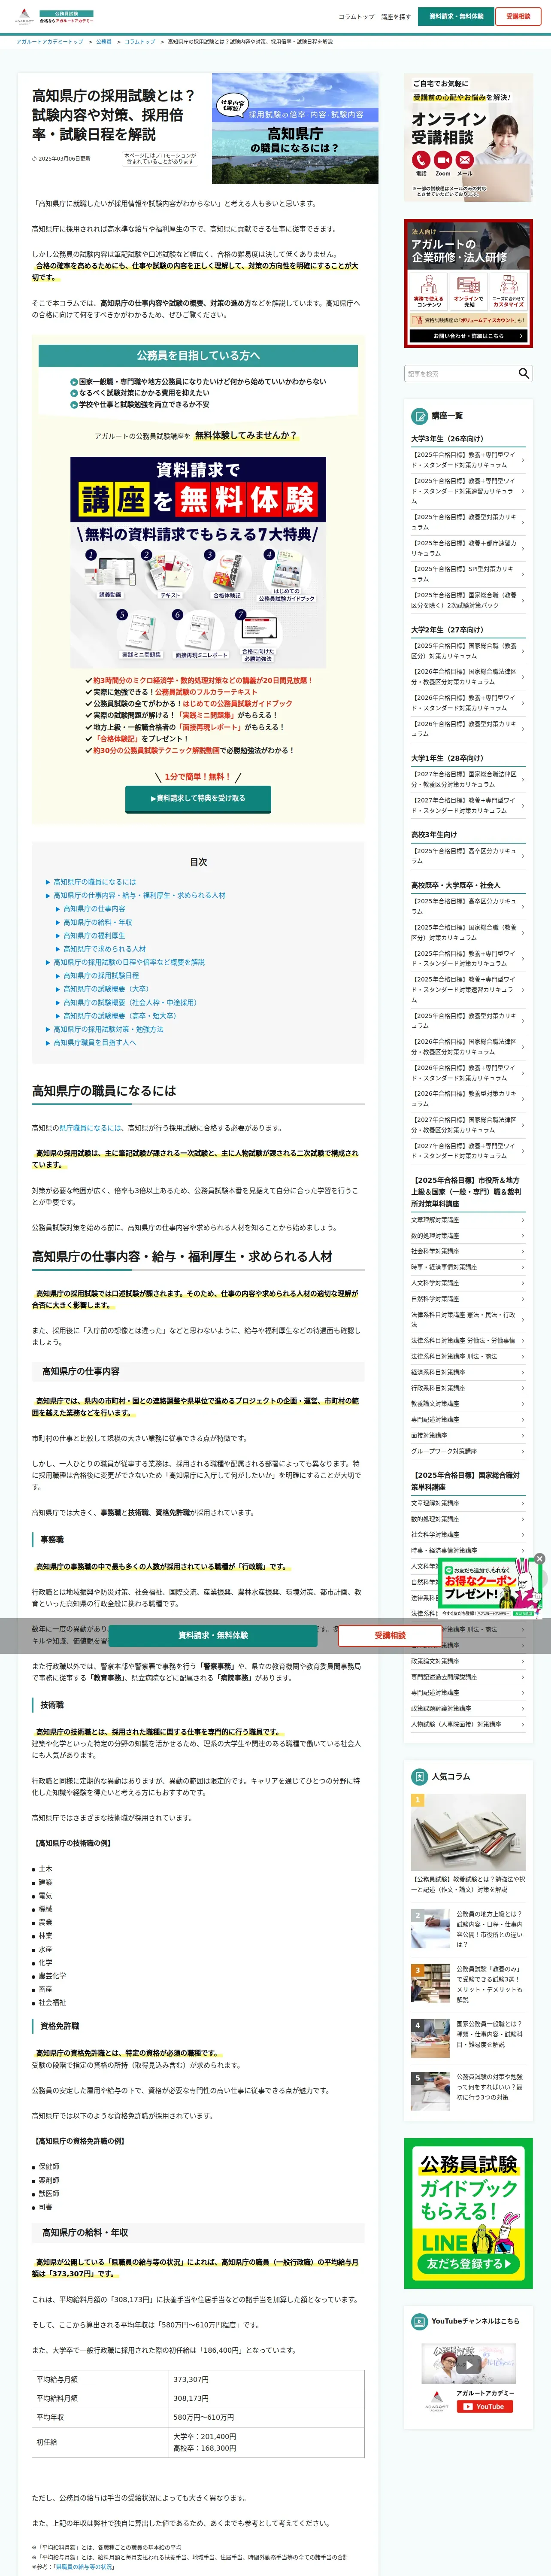The width and height of the screenshot is (551, 2576).
Task: Open the rank 3 column 教養のみで受験できる試験
Action: pos(468,1984)
